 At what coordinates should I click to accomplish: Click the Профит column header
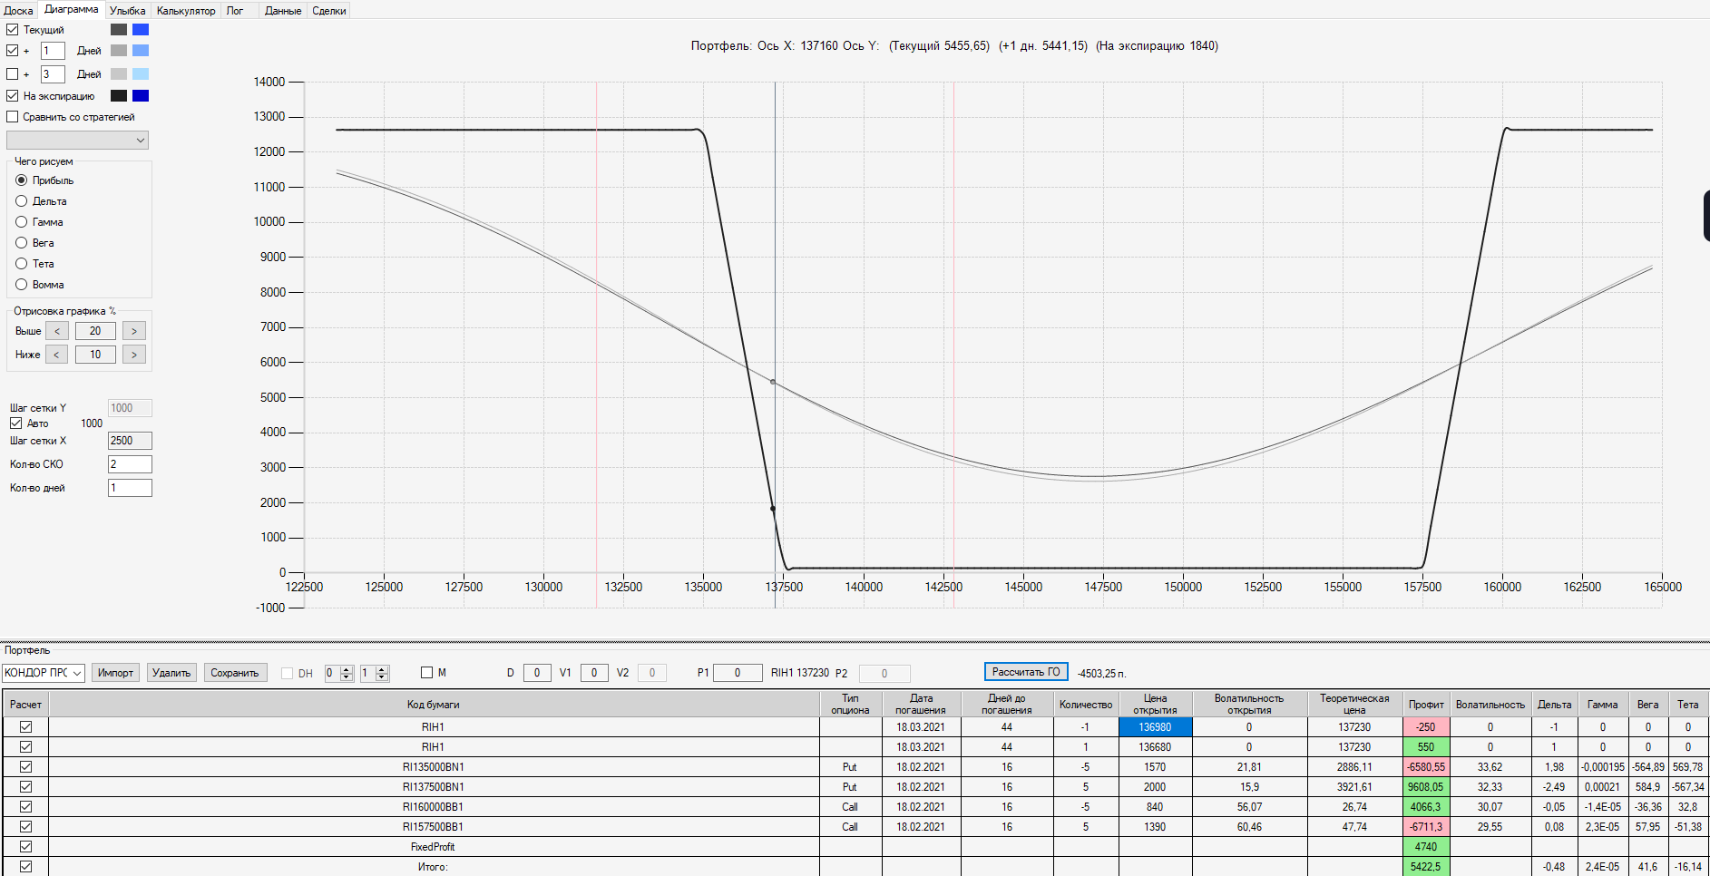click(x=1426, y=705)
